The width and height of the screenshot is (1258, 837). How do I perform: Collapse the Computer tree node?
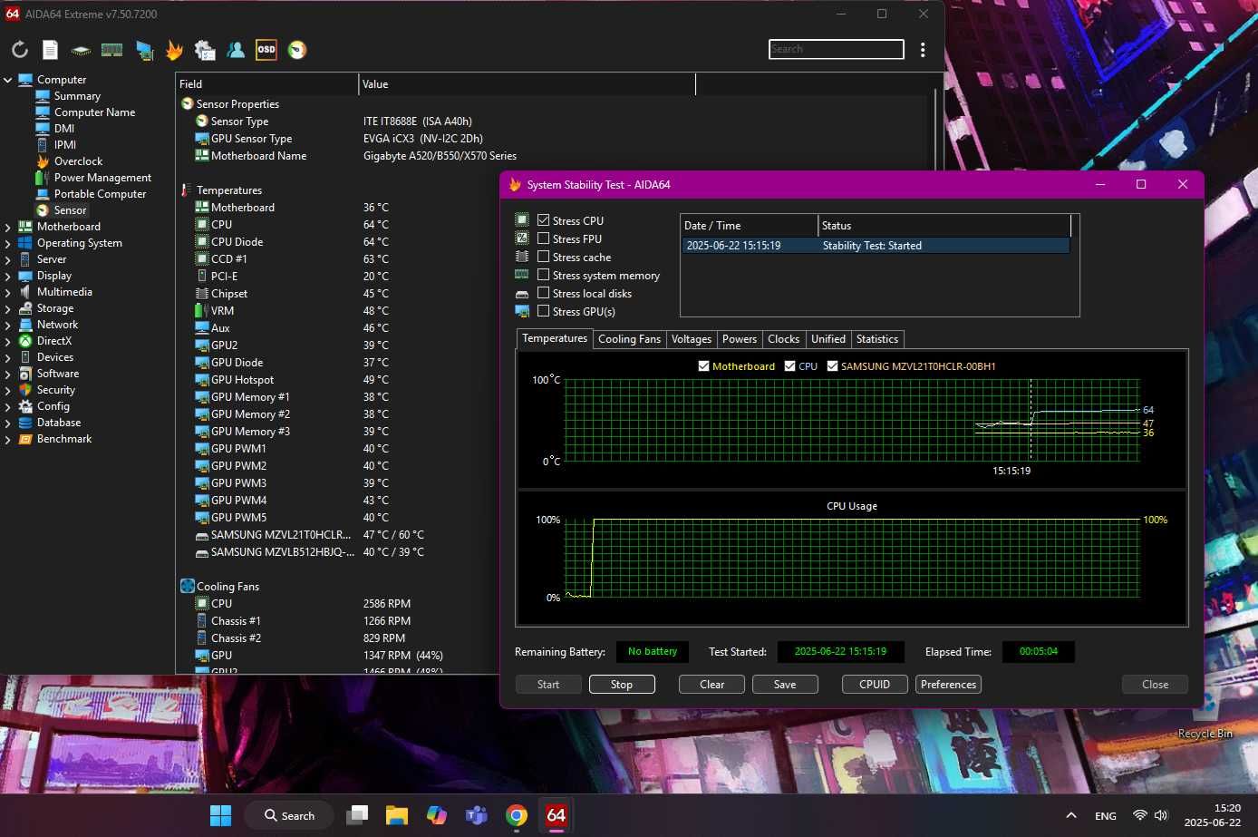[x=8, y=80]
